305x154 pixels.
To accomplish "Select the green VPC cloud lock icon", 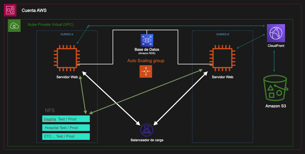I will click(14, 26).
